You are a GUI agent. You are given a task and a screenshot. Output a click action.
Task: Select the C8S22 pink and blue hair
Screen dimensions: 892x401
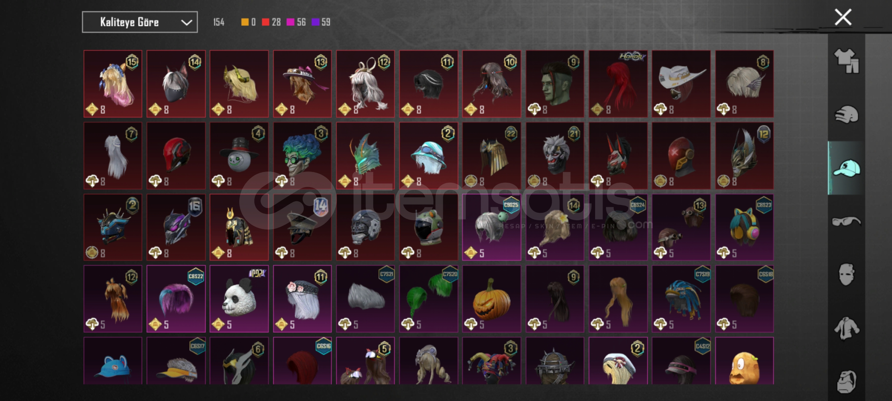[x=176, y=299]
